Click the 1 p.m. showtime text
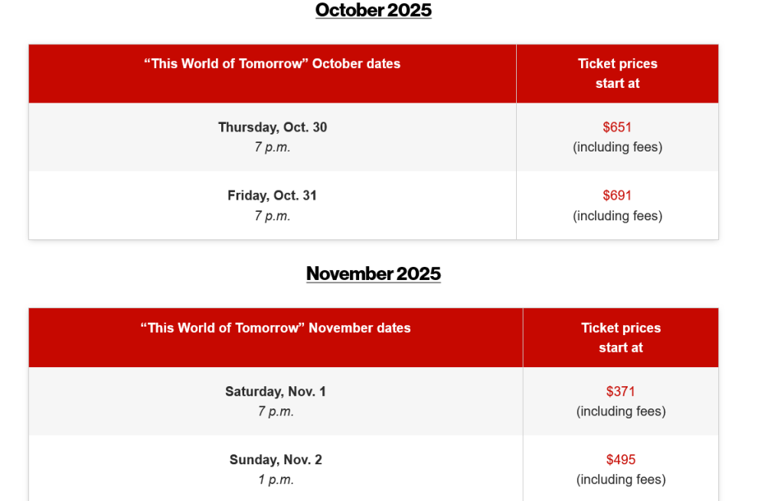Image resolution: width=784 pixels, height=501 pixels. pos(276,480)
